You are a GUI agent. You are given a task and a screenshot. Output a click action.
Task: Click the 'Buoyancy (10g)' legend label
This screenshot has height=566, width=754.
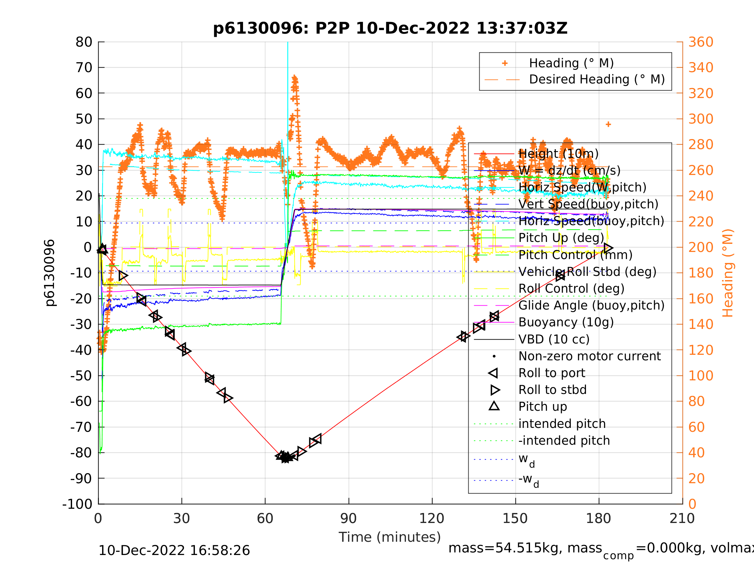(566, 322)
